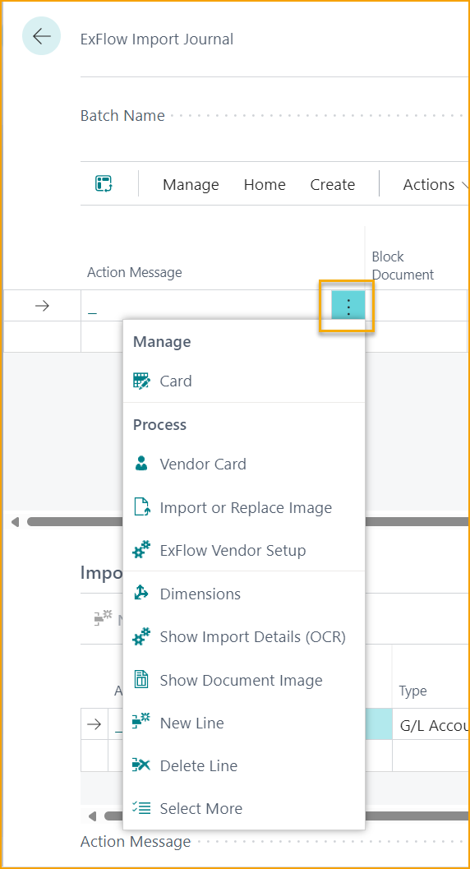Click the G/L Account Type cell

431,723
